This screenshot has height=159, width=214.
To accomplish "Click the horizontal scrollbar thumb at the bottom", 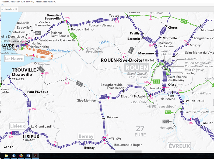I will click(x=128, y=151).
